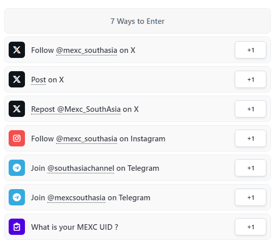The width and height of the screenshot is (275, 243).
Task: Click purple clipboard icon for MEXC UID
Action: 17,227
